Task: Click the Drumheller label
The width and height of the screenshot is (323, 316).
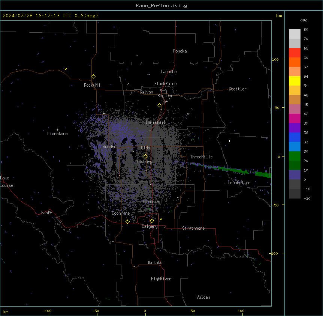Action: click(239, 183)
